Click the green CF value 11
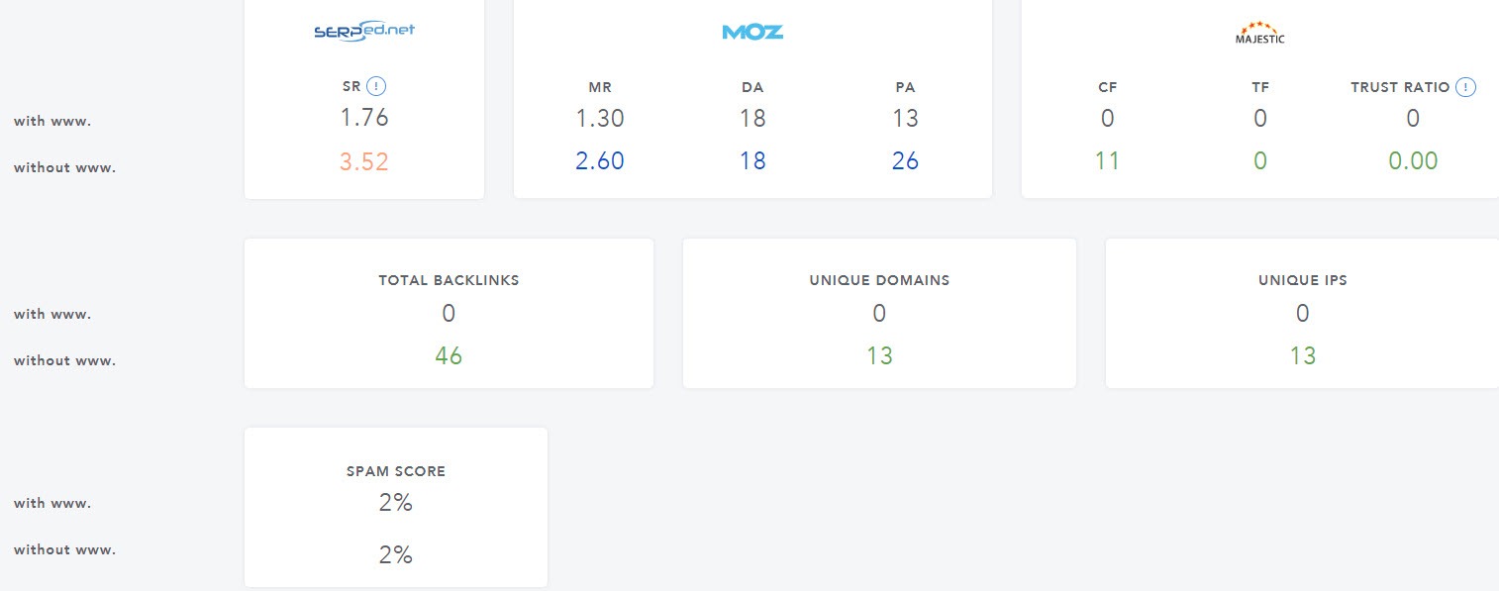The width and height of the screenshot is (1499, 591). point(1107,160)
